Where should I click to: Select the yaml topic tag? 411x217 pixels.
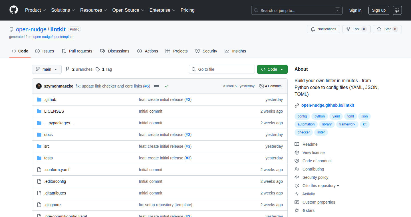(x=336, y=116)
